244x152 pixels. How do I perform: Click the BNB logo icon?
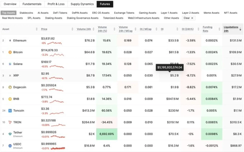(10, 99)
